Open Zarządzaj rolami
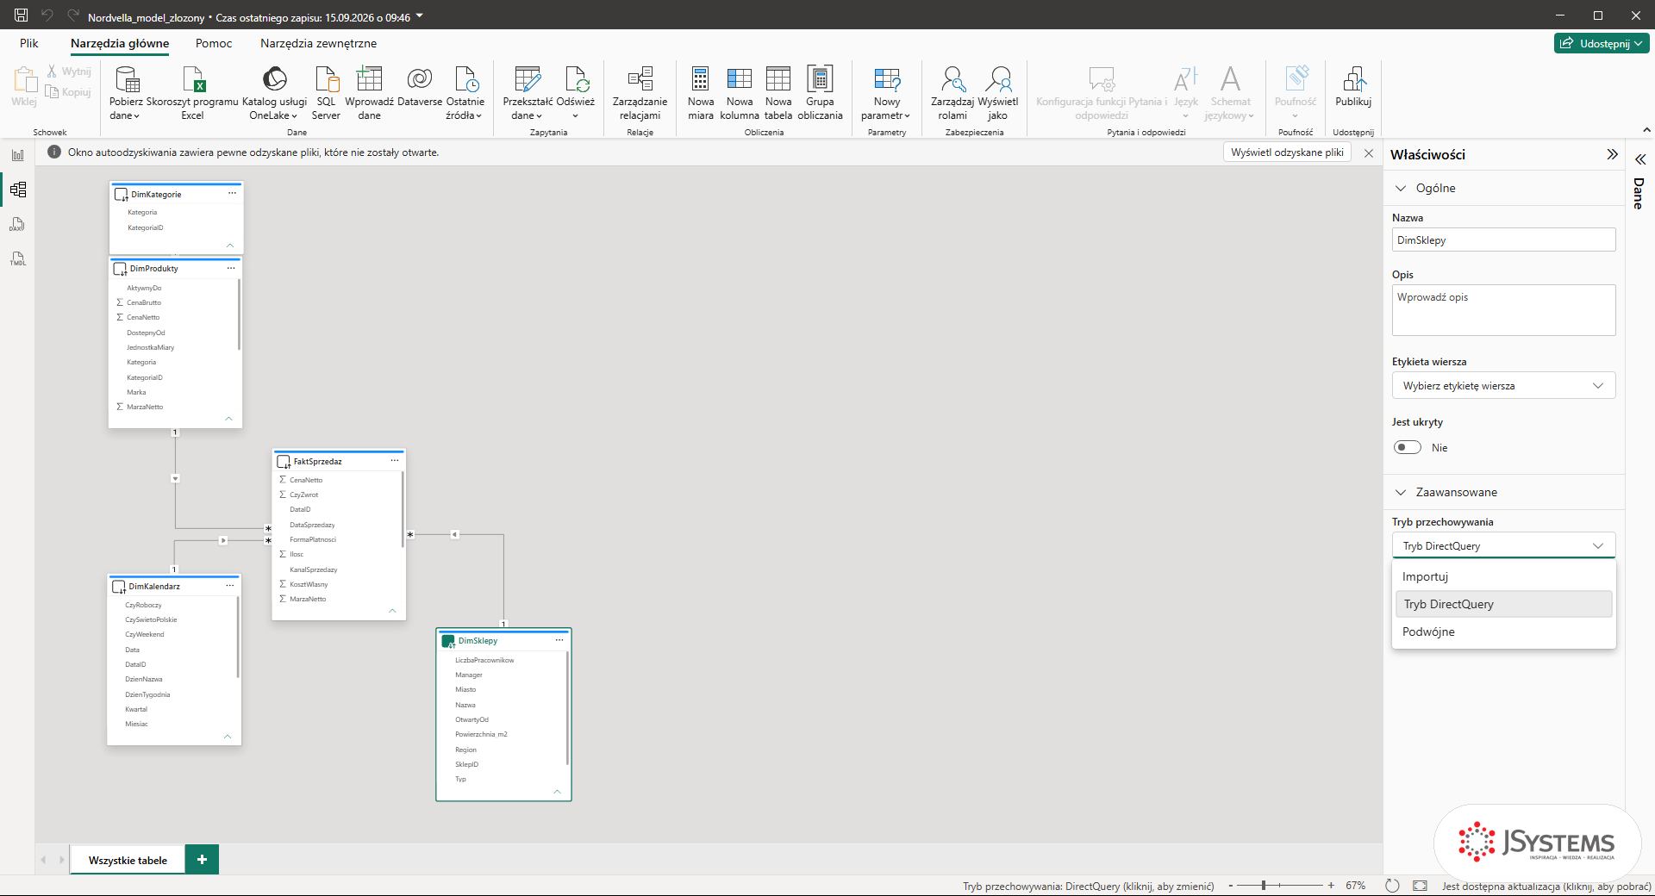The height and width of the screenshot is (896, 1655). tap(952, 93)
